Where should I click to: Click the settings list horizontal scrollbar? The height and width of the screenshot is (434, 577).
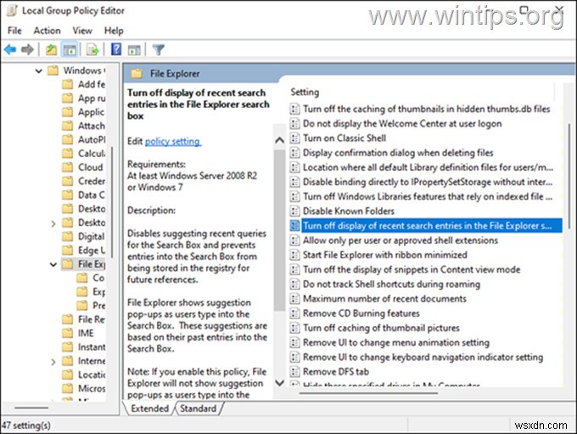point(368,393)
